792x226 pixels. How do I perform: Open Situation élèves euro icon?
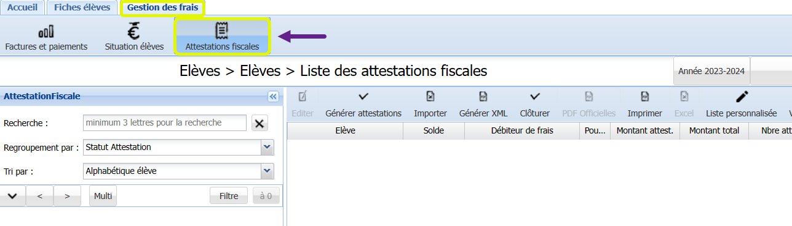[x=134, y=31]
